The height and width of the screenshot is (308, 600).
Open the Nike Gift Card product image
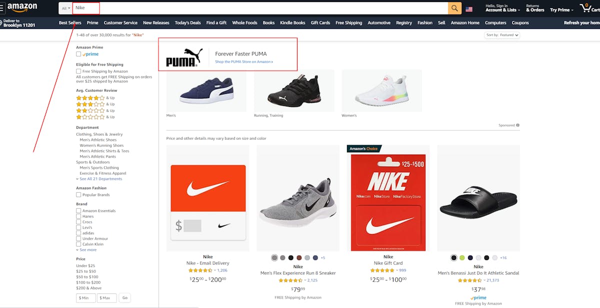click(388, 199)
